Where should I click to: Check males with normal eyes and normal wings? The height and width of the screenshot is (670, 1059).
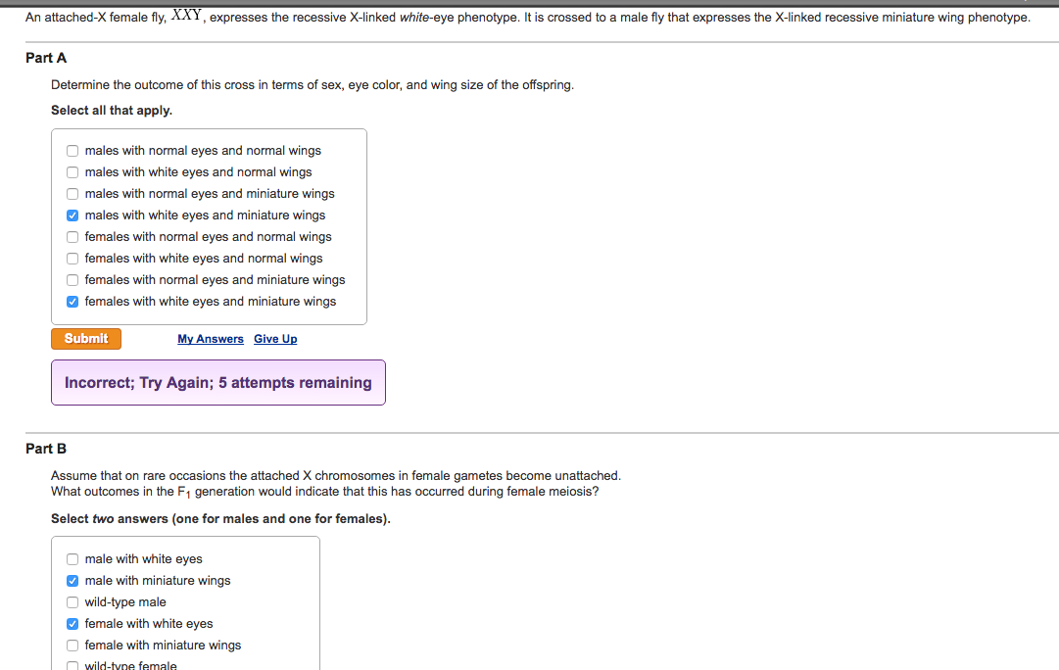pos(72,151)
